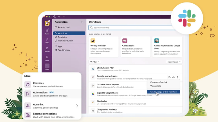Click the Google Sheet template icon
The width and height of the screenshot is (218, 122).
coord(156,41)
